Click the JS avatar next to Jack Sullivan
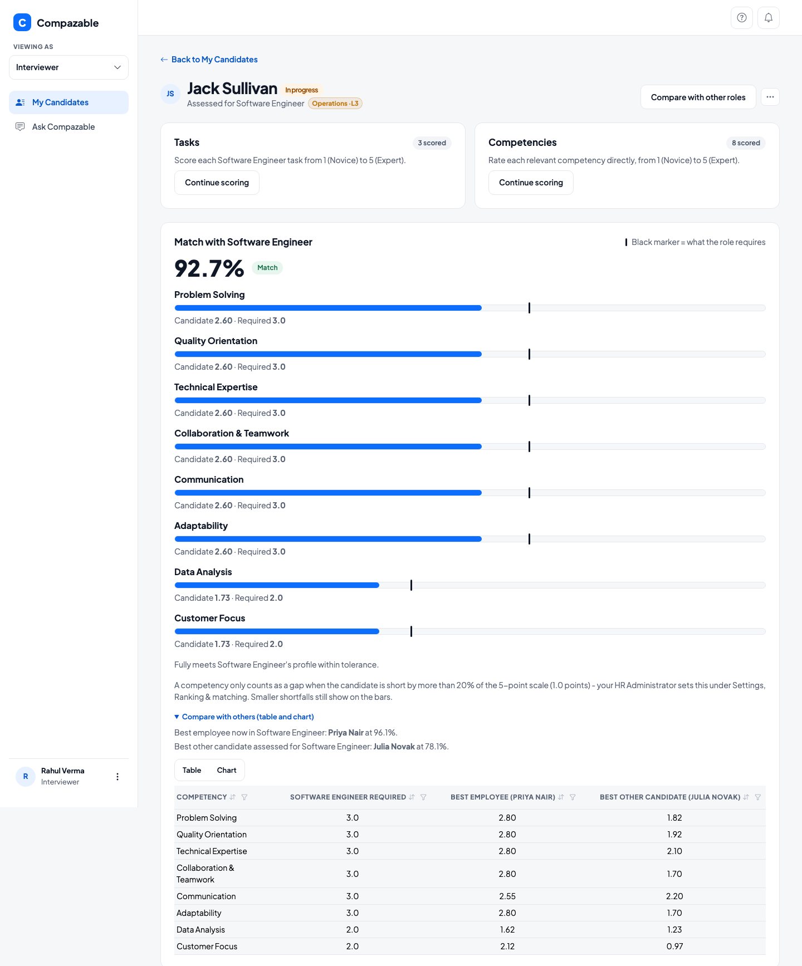The image size is (802, 966). [x=170, y=94]
